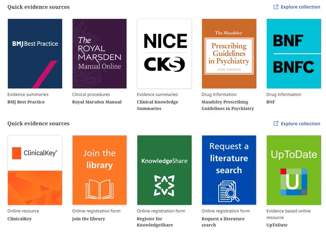This screenshot has width=326, height=232.
Task: Open the ClinicalKey tile image
Action: coord(35,170)
